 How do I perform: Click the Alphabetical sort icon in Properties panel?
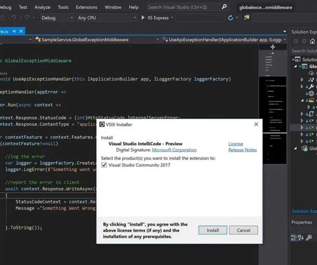pos(301,237)
